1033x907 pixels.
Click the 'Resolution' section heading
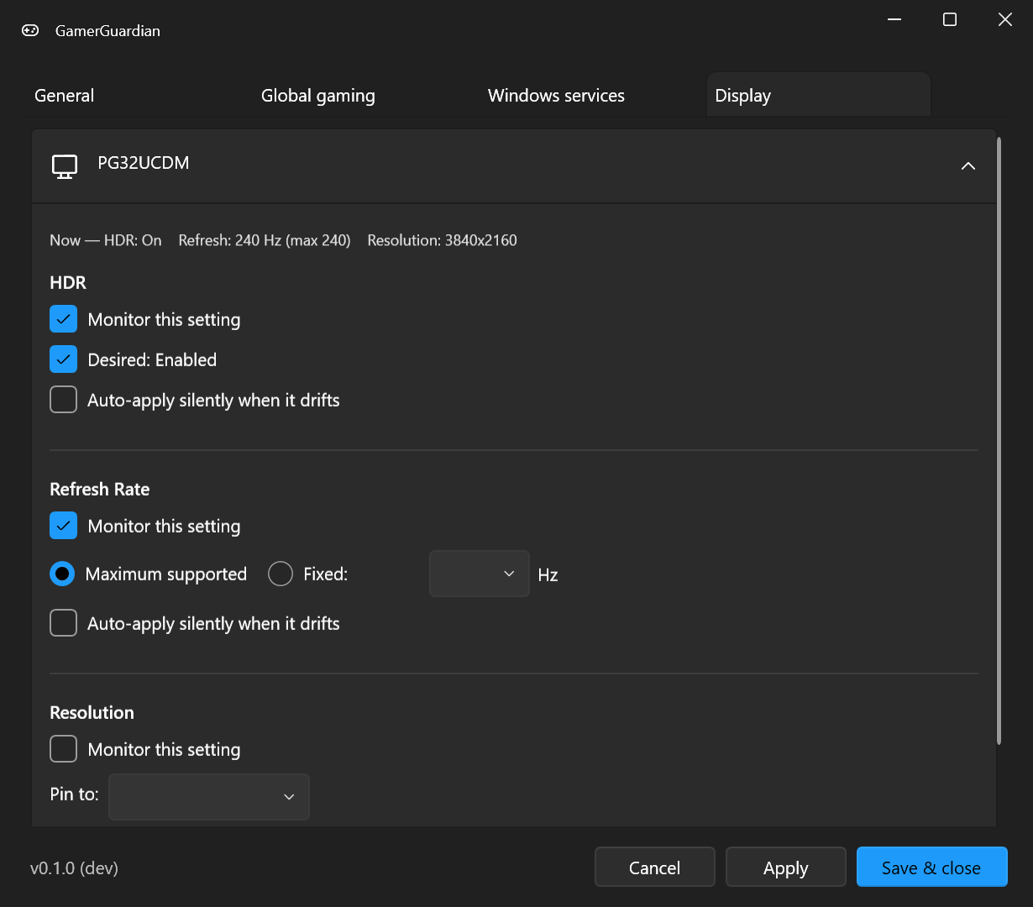click(x=92, y=713)
